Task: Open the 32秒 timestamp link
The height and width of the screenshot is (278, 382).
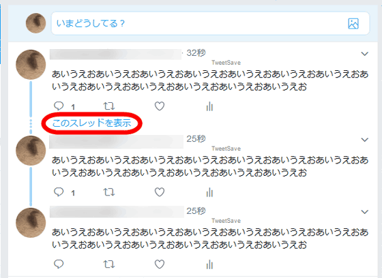Action: [196, 53]
